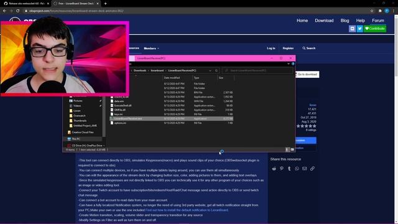Screen dimensions: 398x224
Task: Share this resource on WhatsApp
Action: [x=297, y=169]
